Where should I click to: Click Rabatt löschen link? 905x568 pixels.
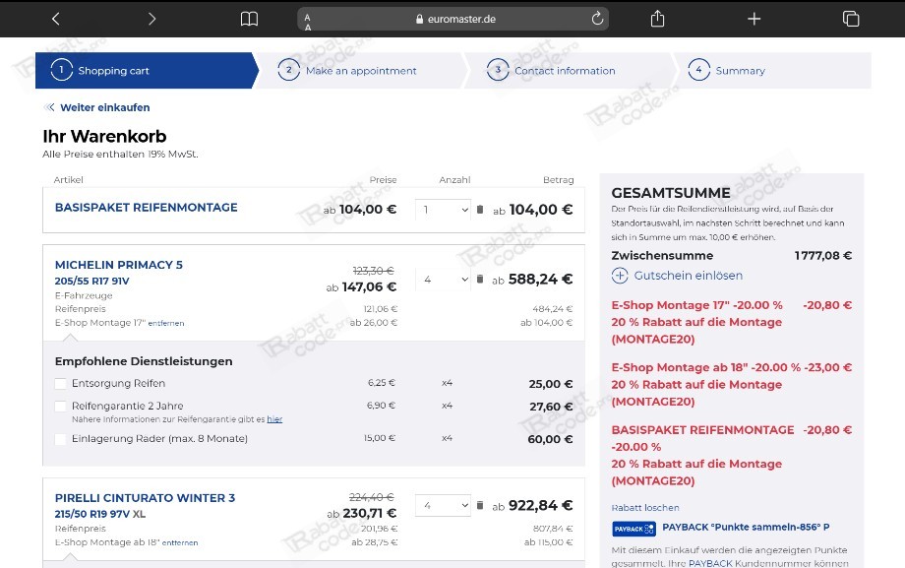(x=645, y=507)
